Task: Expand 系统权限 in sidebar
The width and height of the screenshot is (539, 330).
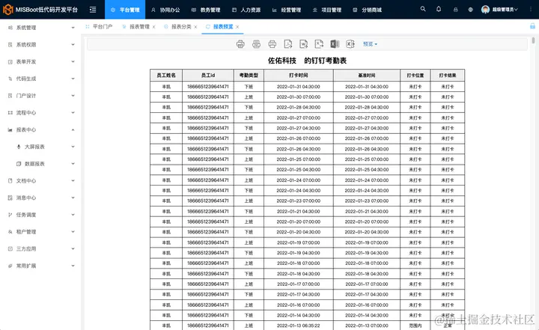Action: tap(41, 44)
